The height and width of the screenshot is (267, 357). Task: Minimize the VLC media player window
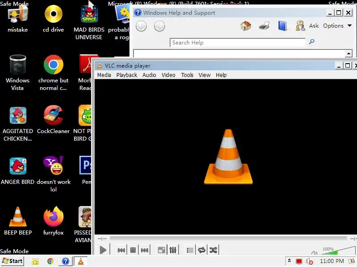[x=339, y=66]
